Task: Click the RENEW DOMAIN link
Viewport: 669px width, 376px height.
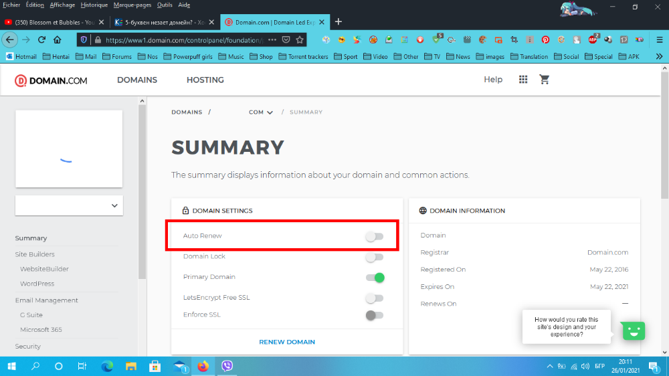Action: (287, 342)
